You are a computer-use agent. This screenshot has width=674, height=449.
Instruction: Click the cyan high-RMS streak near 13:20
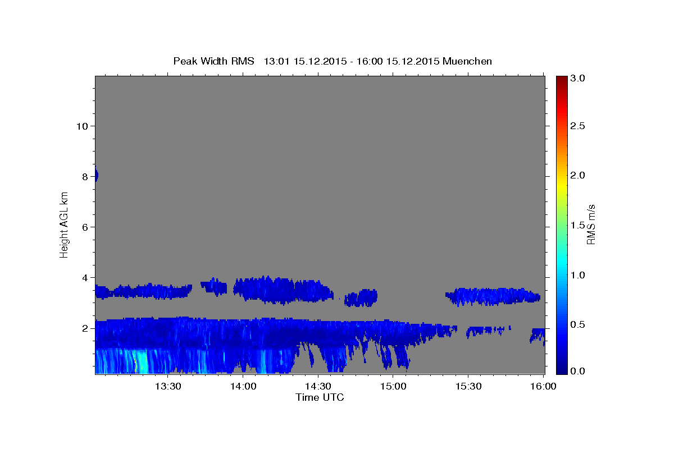click(x=142, y=361)
